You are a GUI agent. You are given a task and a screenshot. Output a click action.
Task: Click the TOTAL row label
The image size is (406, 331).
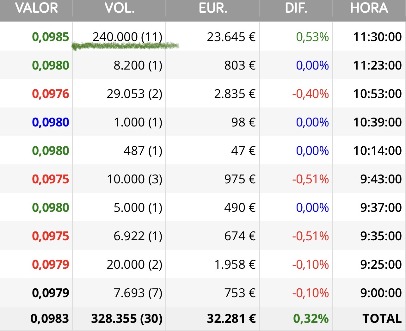pos(382,319)
